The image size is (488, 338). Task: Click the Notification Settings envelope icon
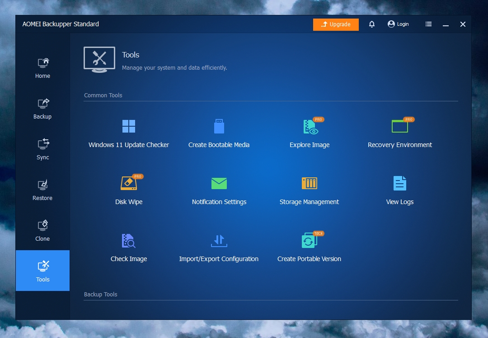pos(219,184)
